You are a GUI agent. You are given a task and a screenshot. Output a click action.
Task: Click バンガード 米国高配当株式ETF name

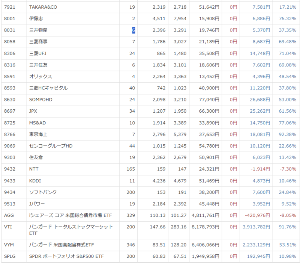pos(61,245)
